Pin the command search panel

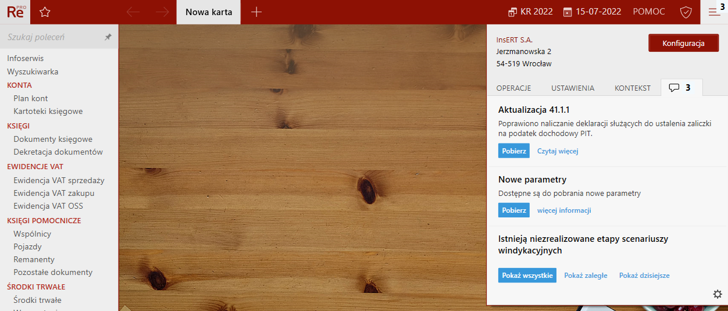108,37
